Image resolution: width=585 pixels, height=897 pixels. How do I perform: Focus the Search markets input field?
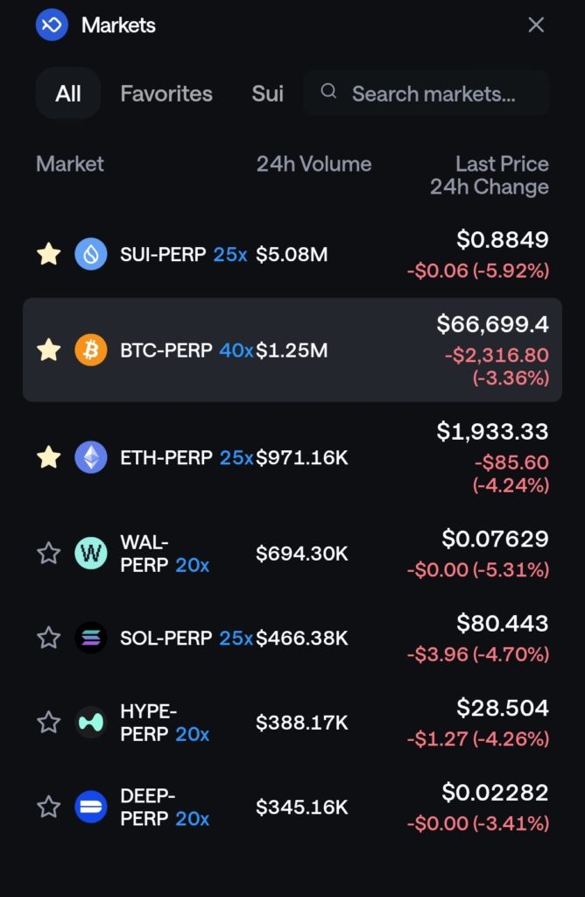[x=433, y=94]
